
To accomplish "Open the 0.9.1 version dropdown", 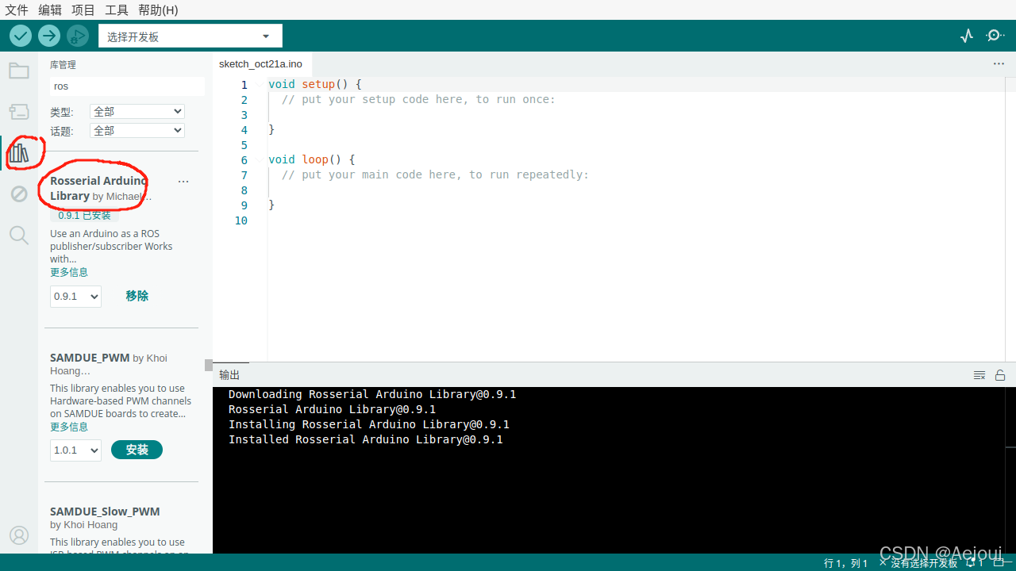I will click(75, 297).
